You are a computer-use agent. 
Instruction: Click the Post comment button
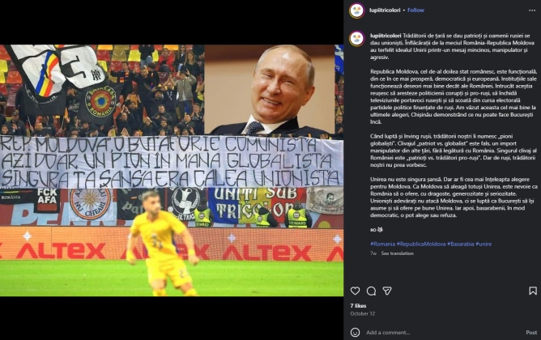[531, 333]
